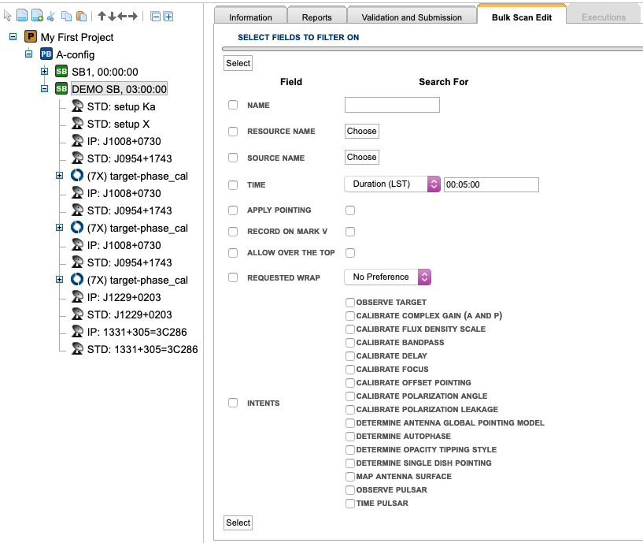
Task: Click the expand all tree icon
Action: [x=168, y=17]
